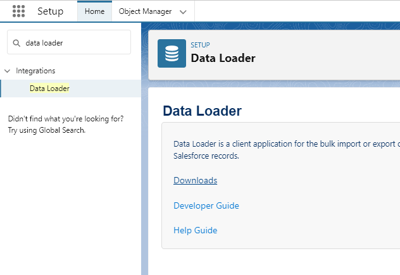
Task: Open the Developer Guide link
Action: pyautogui.click(x=206, y=205)
